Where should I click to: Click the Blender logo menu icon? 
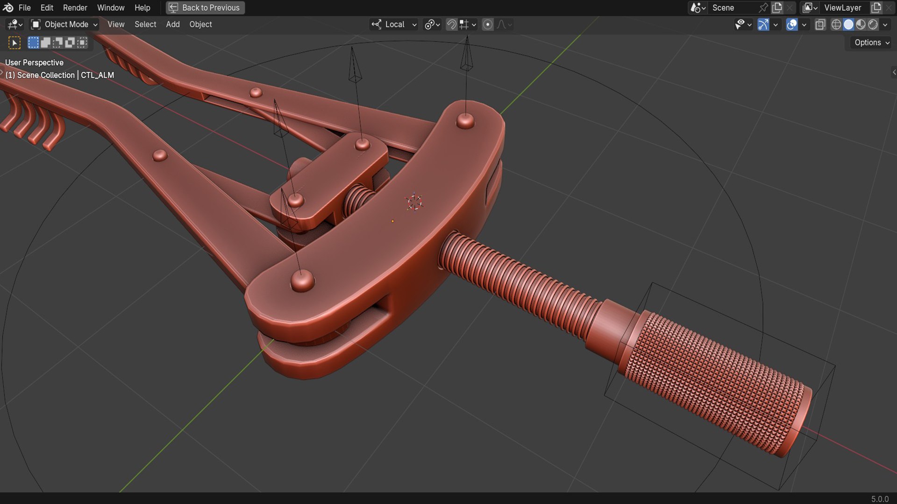point(8,7)
